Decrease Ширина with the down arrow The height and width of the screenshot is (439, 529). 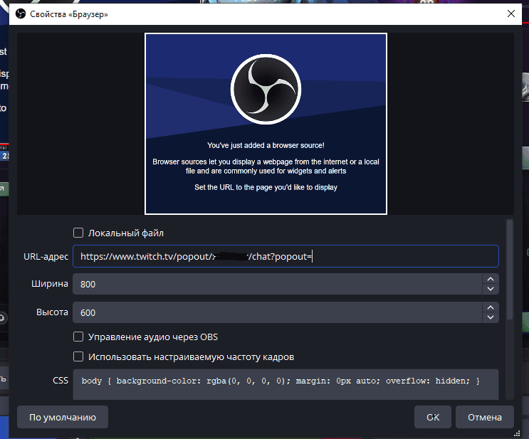(x=490, y=289)
